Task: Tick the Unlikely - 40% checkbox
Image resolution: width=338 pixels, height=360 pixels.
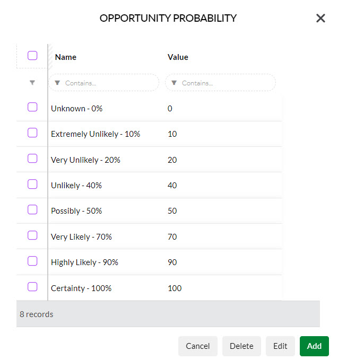Action: coord(32,184)
